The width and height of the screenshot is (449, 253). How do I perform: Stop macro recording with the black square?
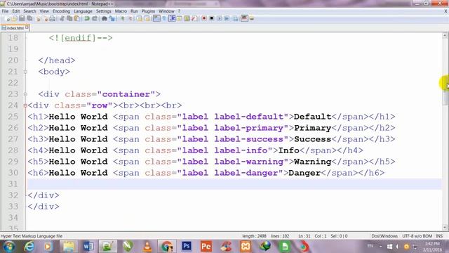(212, 19)
